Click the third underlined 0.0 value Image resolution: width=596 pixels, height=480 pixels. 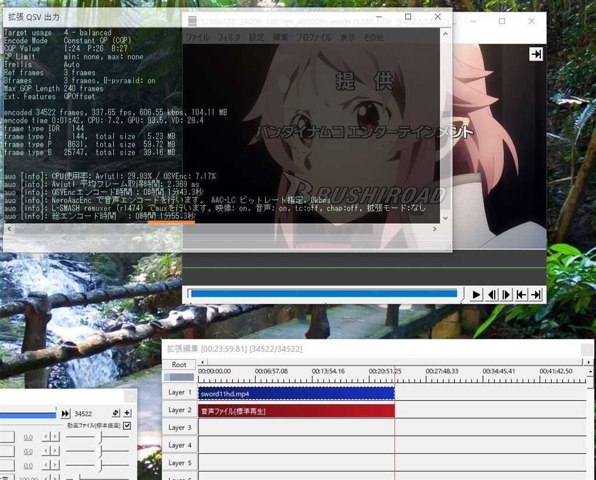28,465
